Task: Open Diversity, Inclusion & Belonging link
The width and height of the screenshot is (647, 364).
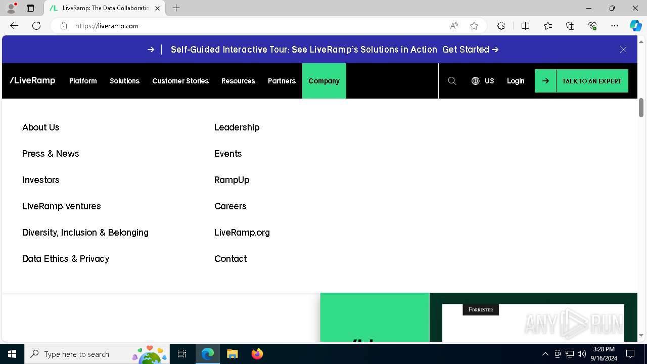Action: click(x=85, y=233)
